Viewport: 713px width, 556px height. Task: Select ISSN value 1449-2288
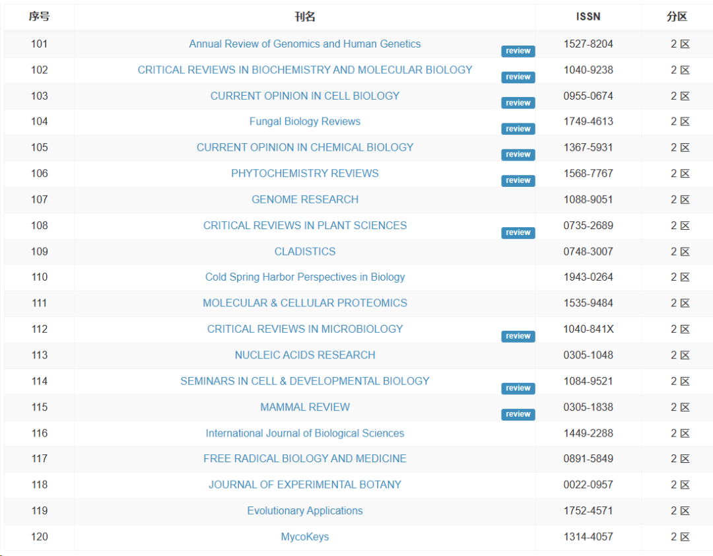click(588, 433)
